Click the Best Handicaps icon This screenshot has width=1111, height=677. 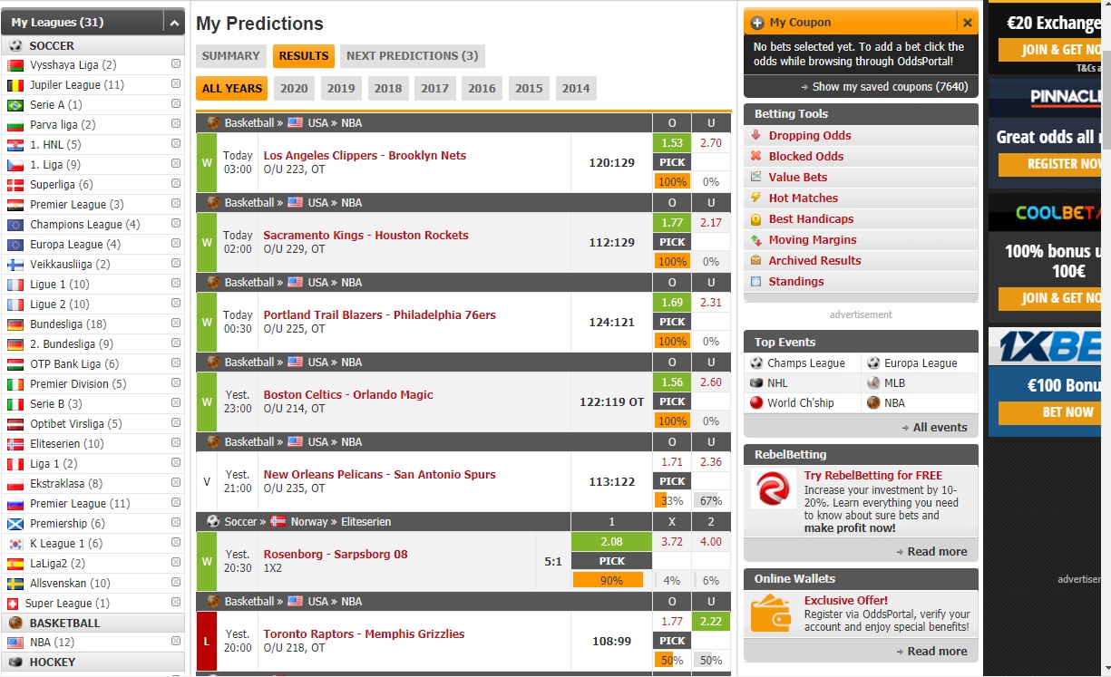[755, 218]
